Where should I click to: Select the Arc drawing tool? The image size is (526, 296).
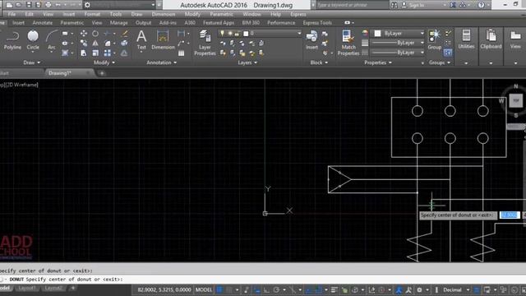pyautogui.click(x=51, y=40)
